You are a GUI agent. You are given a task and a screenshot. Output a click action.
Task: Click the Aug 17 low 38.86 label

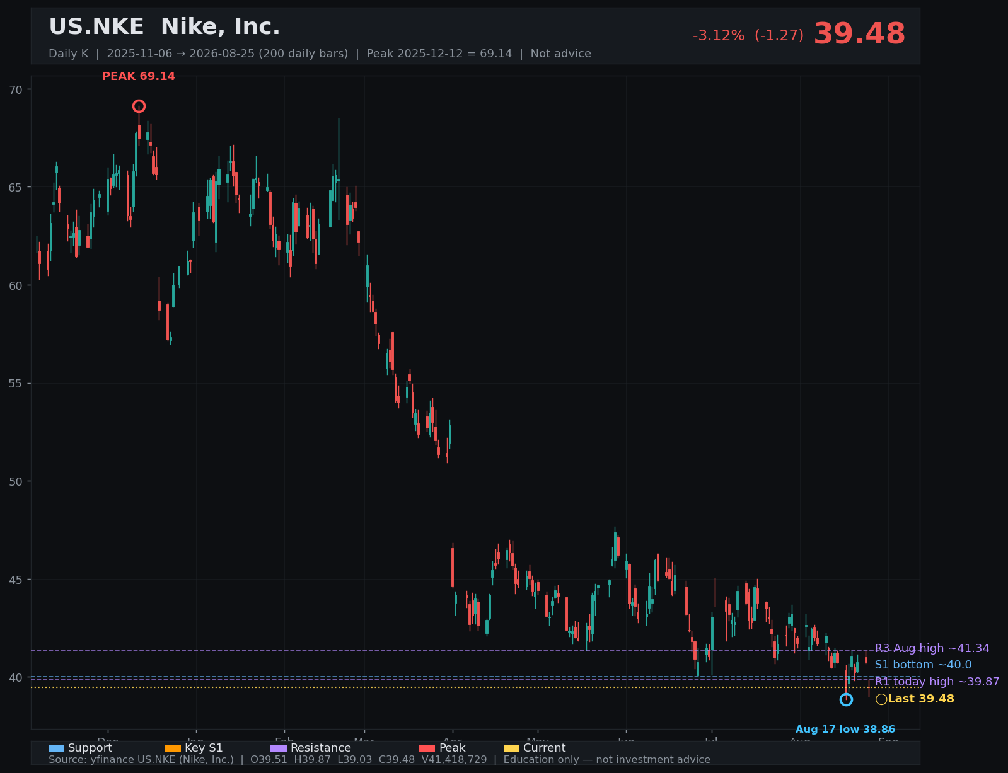[845, 730]
